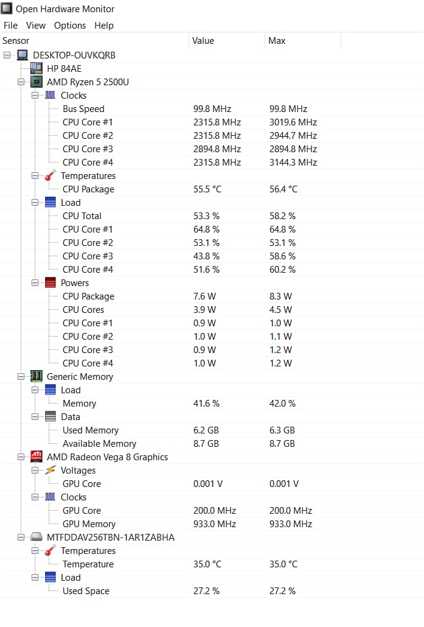Collapse the AMD Ryzen 5 2500U node
The image size is (424, 627).
tap(21, 82)
